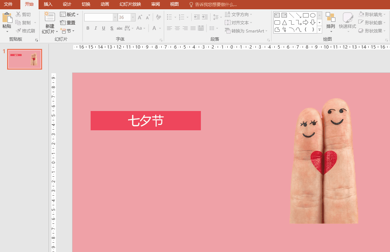Image resolution: width=390 pixels, height=252 pixels.
Task: Pick the triangle shape from the shapes gallery
Action: pos(284,22)
